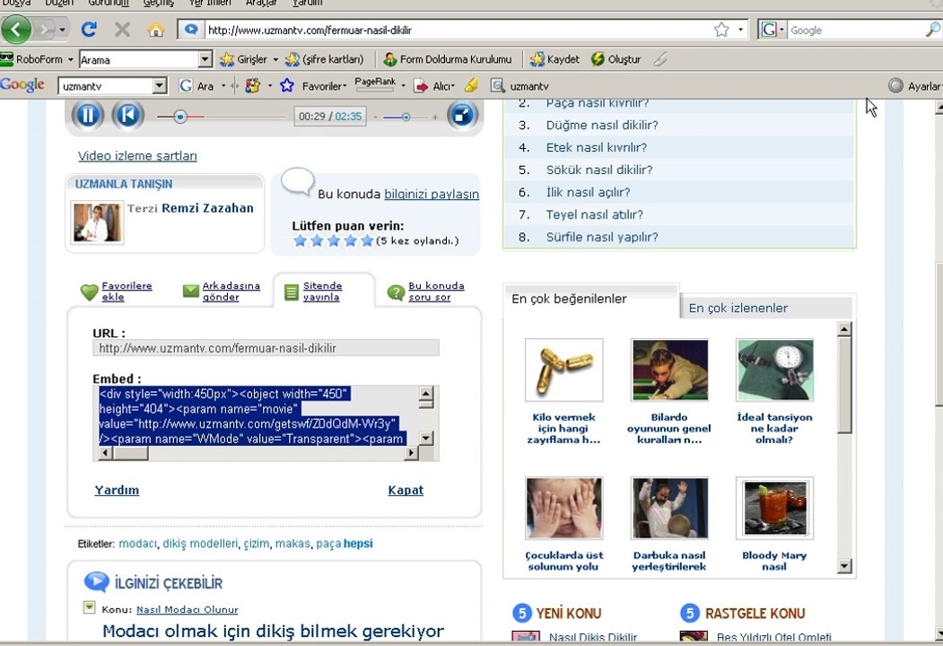Click the video fullscreen button

pyautogui.click(x=462, y=114)
